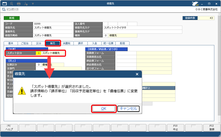Viewport: 221px width, 137px height.
Task: Click the empty 事業所名 field
Action: pyautogui.click(x=53, y=31)
